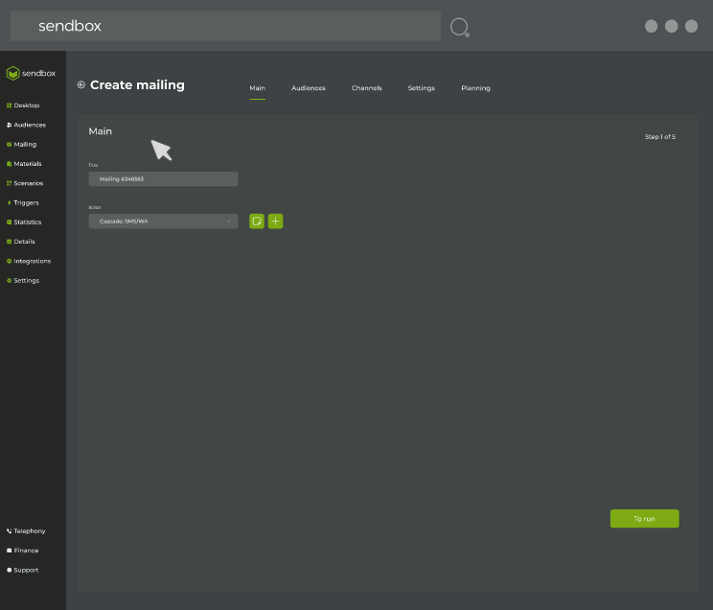
Task: Open Statistics in the sidebar
Action: click(26, 222)
